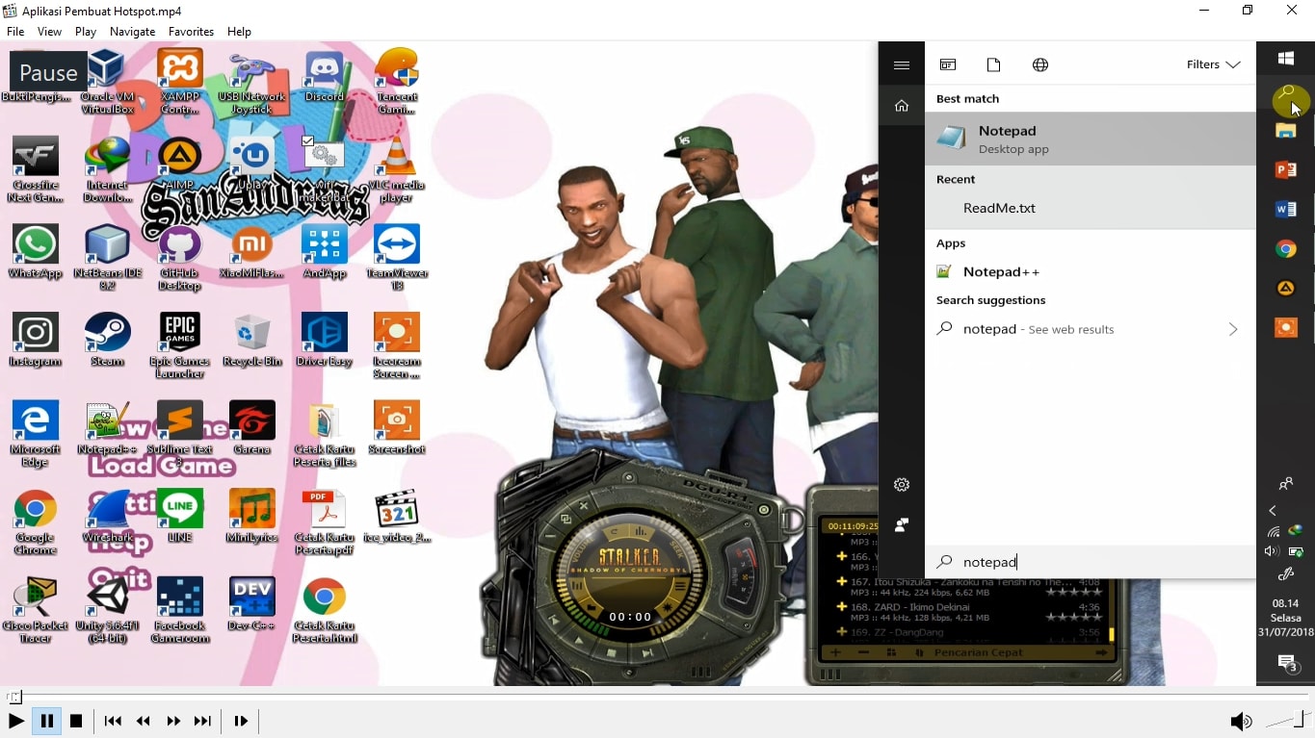Open the Oracle VM VirtualBox desktop icon
Viewport: 1315px width, 738px height.
click(107, 81)
